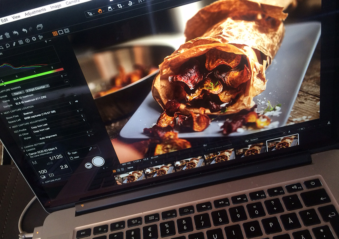This screenshot has width=339, height=239.
Task: Click the Undo arrow icon
Action: coord(25,31)
